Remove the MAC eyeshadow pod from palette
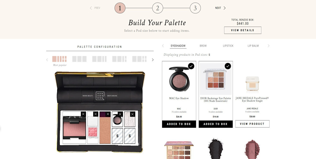 (120, 114)
